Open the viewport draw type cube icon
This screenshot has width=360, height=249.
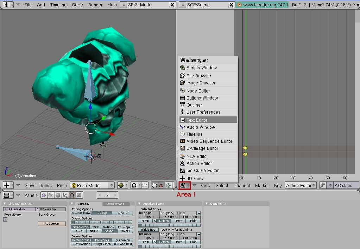(122, 185)
